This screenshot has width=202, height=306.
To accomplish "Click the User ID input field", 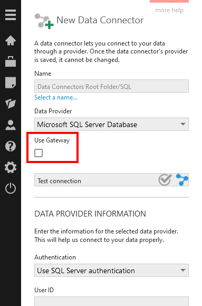I will 111,301.
